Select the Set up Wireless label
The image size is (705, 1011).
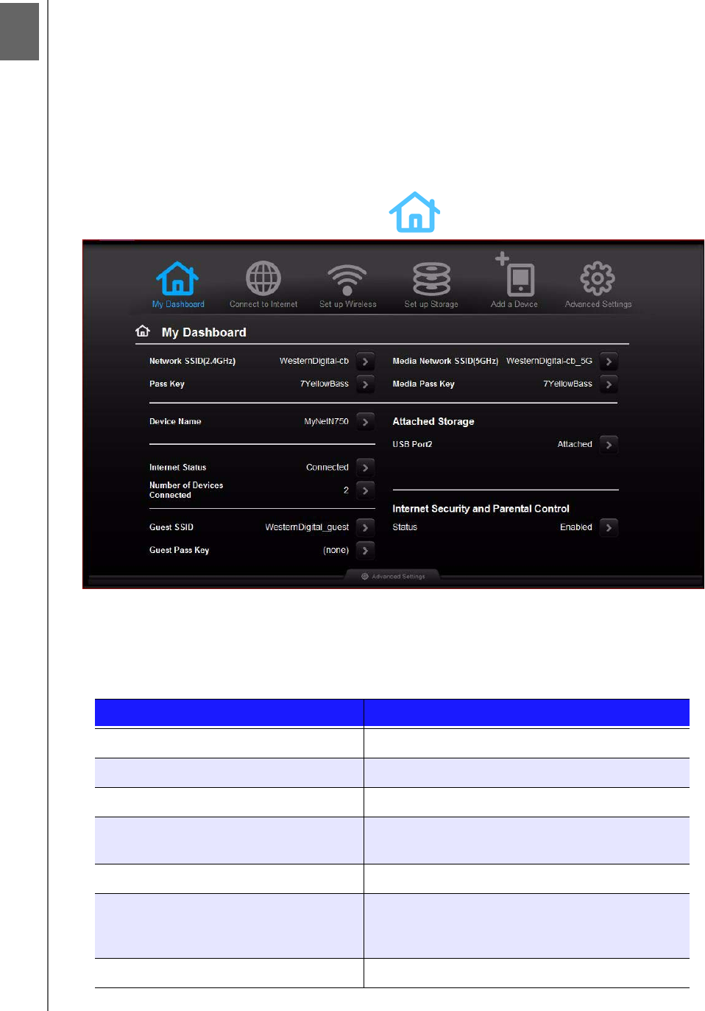[347, 304]
